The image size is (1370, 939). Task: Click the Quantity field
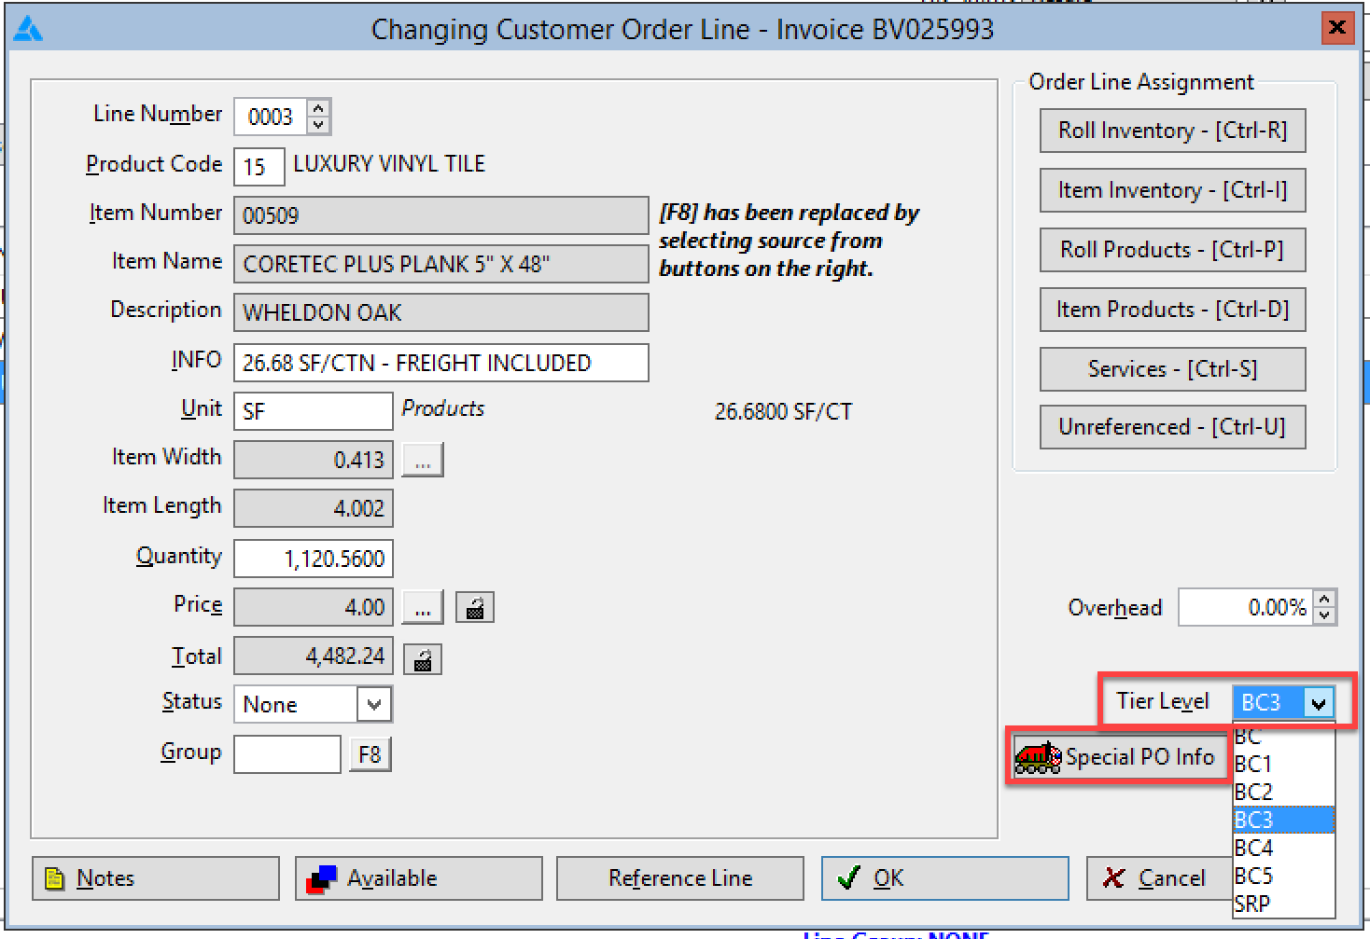coord(313,559)
